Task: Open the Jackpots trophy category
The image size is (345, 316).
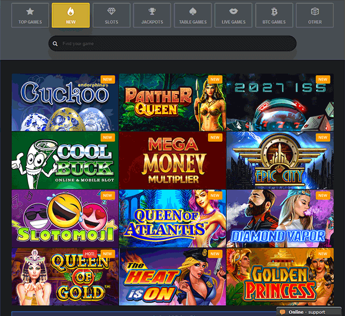Action: (152, 11)
